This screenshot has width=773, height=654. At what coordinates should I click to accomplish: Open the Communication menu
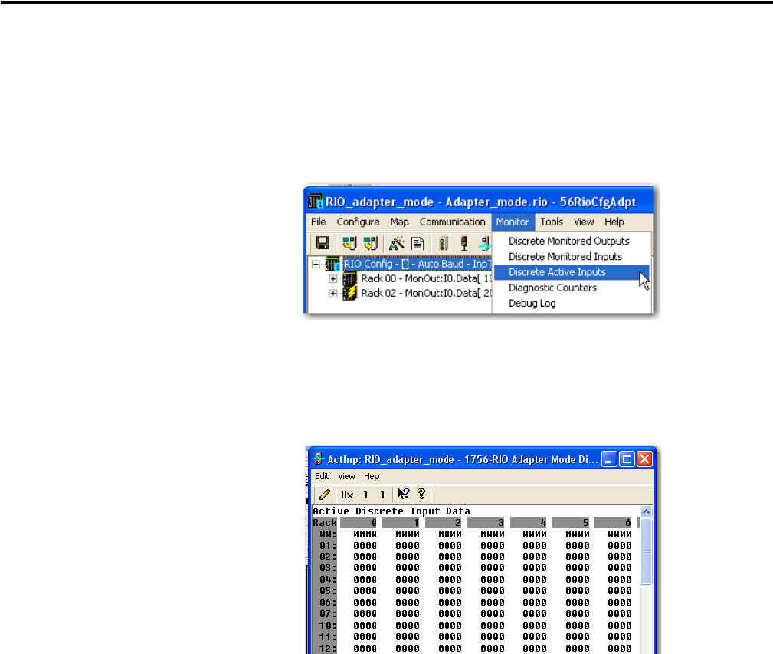pos(453,222)
